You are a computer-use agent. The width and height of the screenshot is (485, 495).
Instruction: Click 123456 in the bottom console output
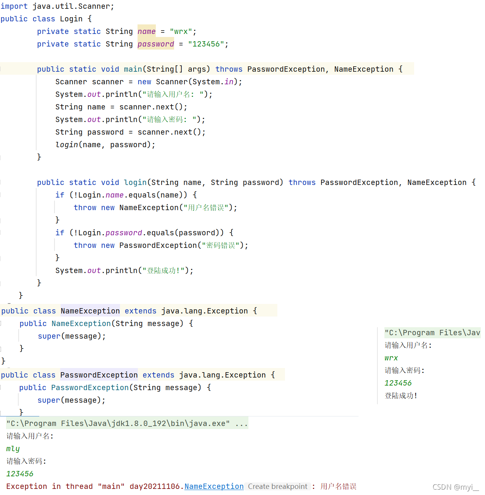[x=20, y=474]
